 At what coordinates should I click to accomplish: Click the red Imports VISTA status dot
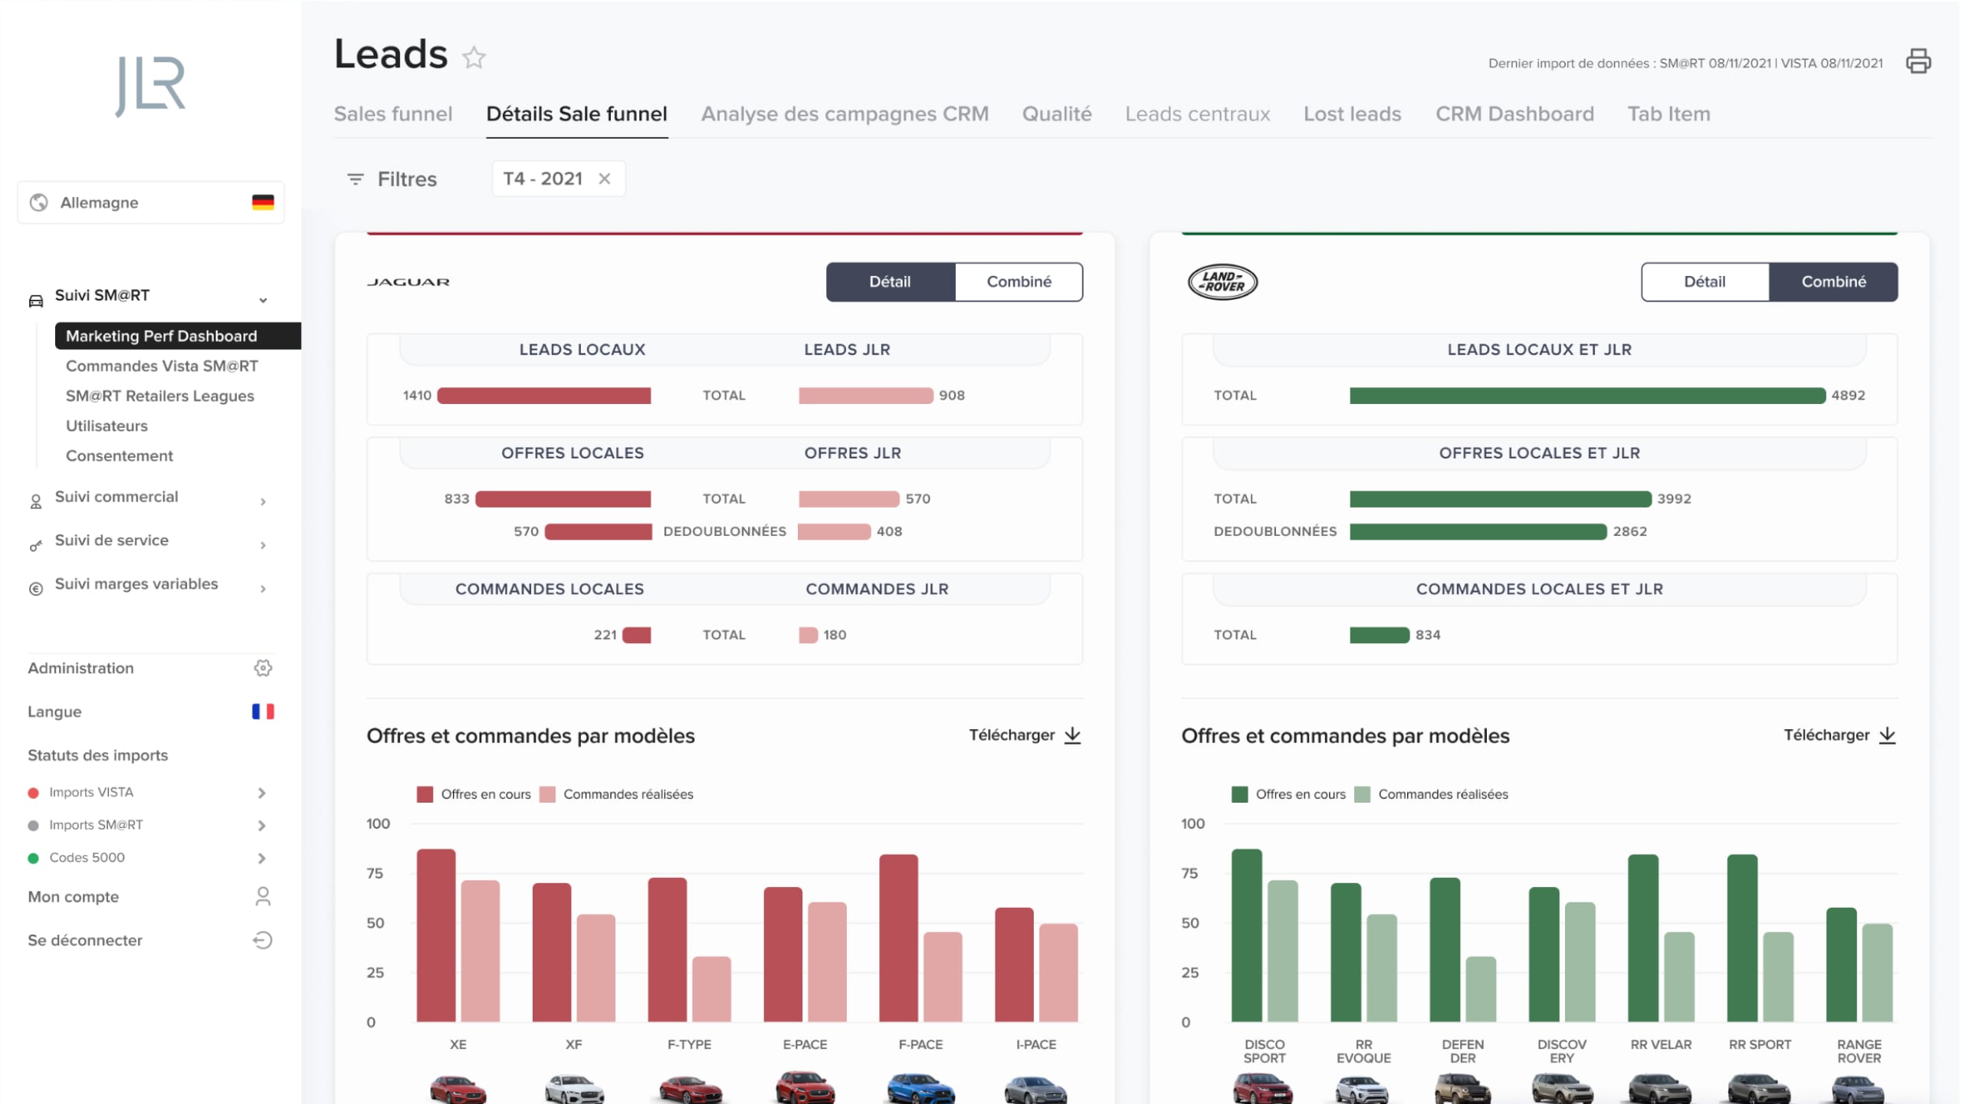pos(34,793)
